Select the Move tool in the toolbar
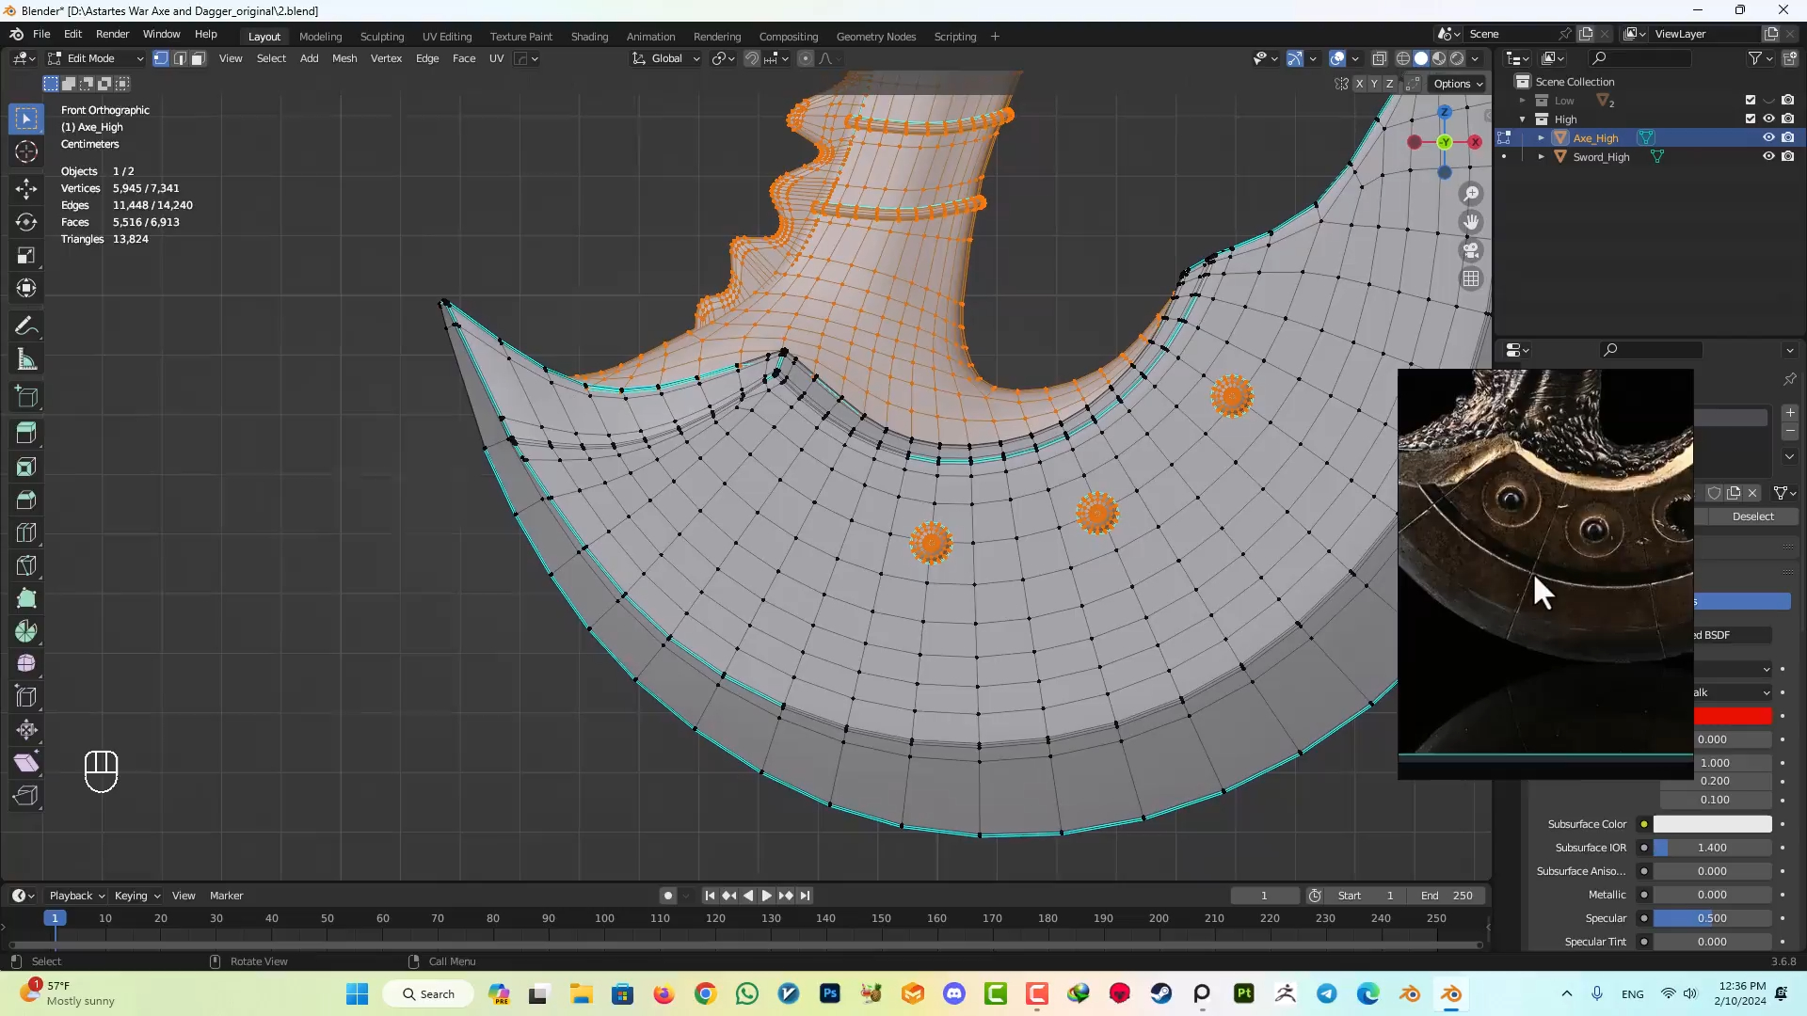 point(25,188)
